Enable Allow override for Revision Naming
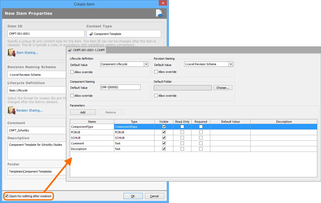 pos(156,72)
